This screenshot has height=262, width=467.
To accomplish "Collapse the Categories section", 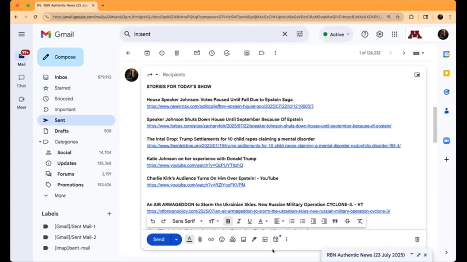I will tap(40, 142).
